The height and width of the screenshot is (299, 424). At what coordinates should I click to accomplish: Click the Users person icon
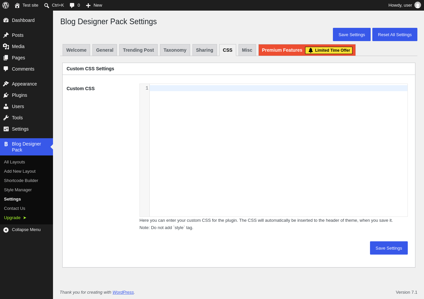6,106
